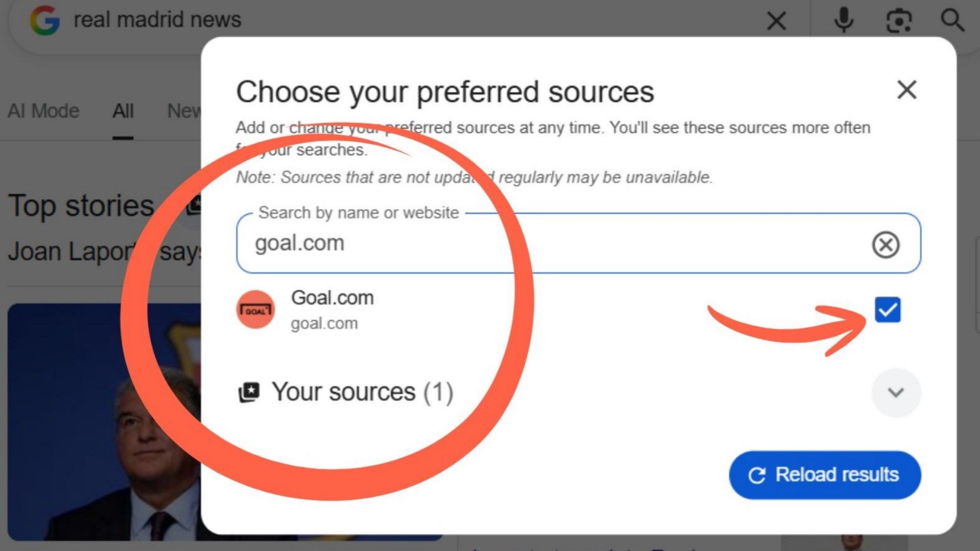Image resolution: width=980 pixels, height=551 pixels.
Task: Open the down arrow below the checkbox
Action: pos(896,393)
